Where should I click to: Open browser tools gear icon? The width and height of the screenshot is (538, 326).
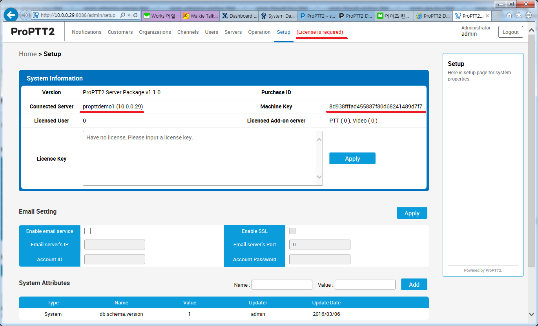pos(528,15)
